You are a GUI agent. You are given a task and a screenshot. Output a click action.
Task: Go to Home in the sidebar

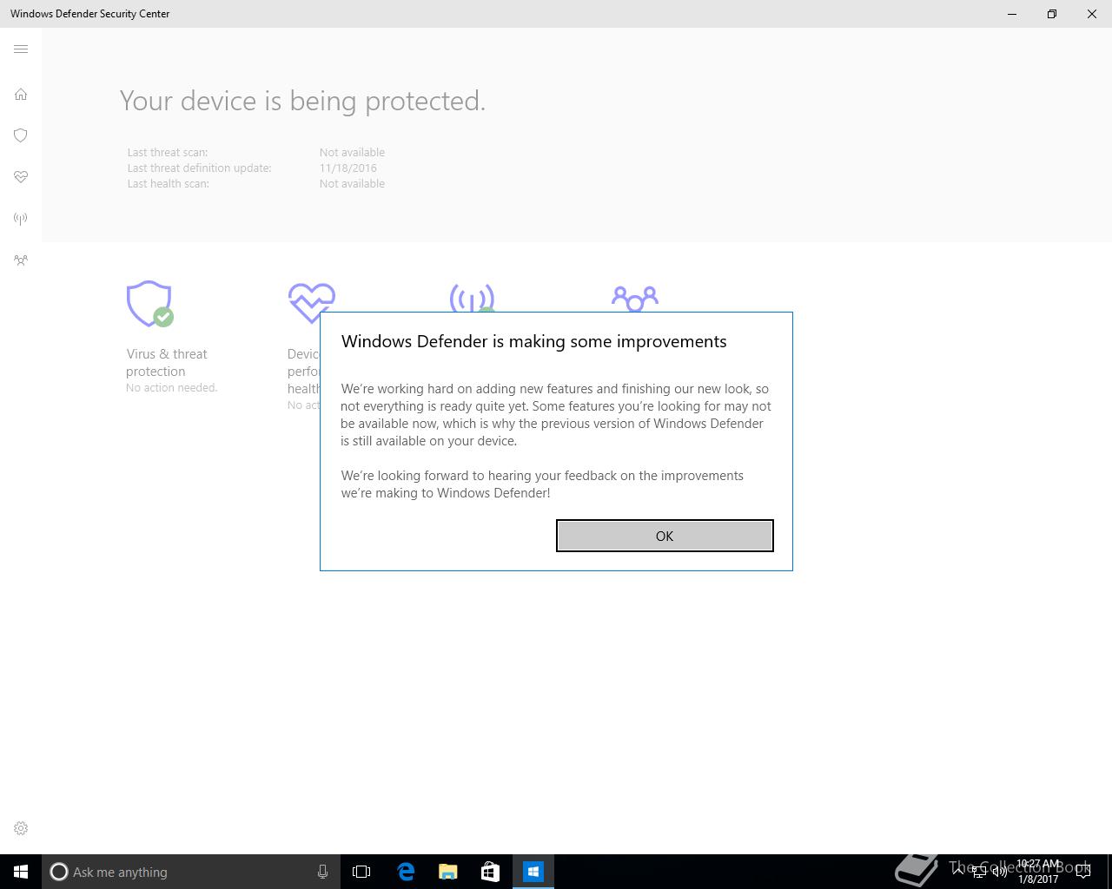point(21,94)
